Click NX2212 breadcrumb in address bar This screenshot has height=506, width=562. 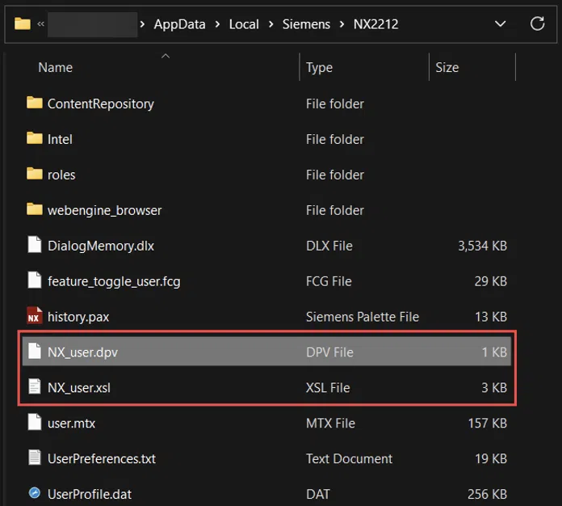click(375, 24)
